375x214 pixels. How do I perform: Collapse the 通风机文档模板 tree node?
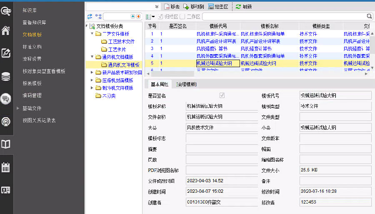click(x=92, y=57)
